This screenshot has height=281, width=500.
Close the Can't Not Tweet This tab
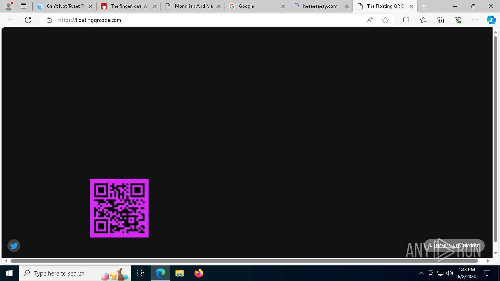click(91, 6)
